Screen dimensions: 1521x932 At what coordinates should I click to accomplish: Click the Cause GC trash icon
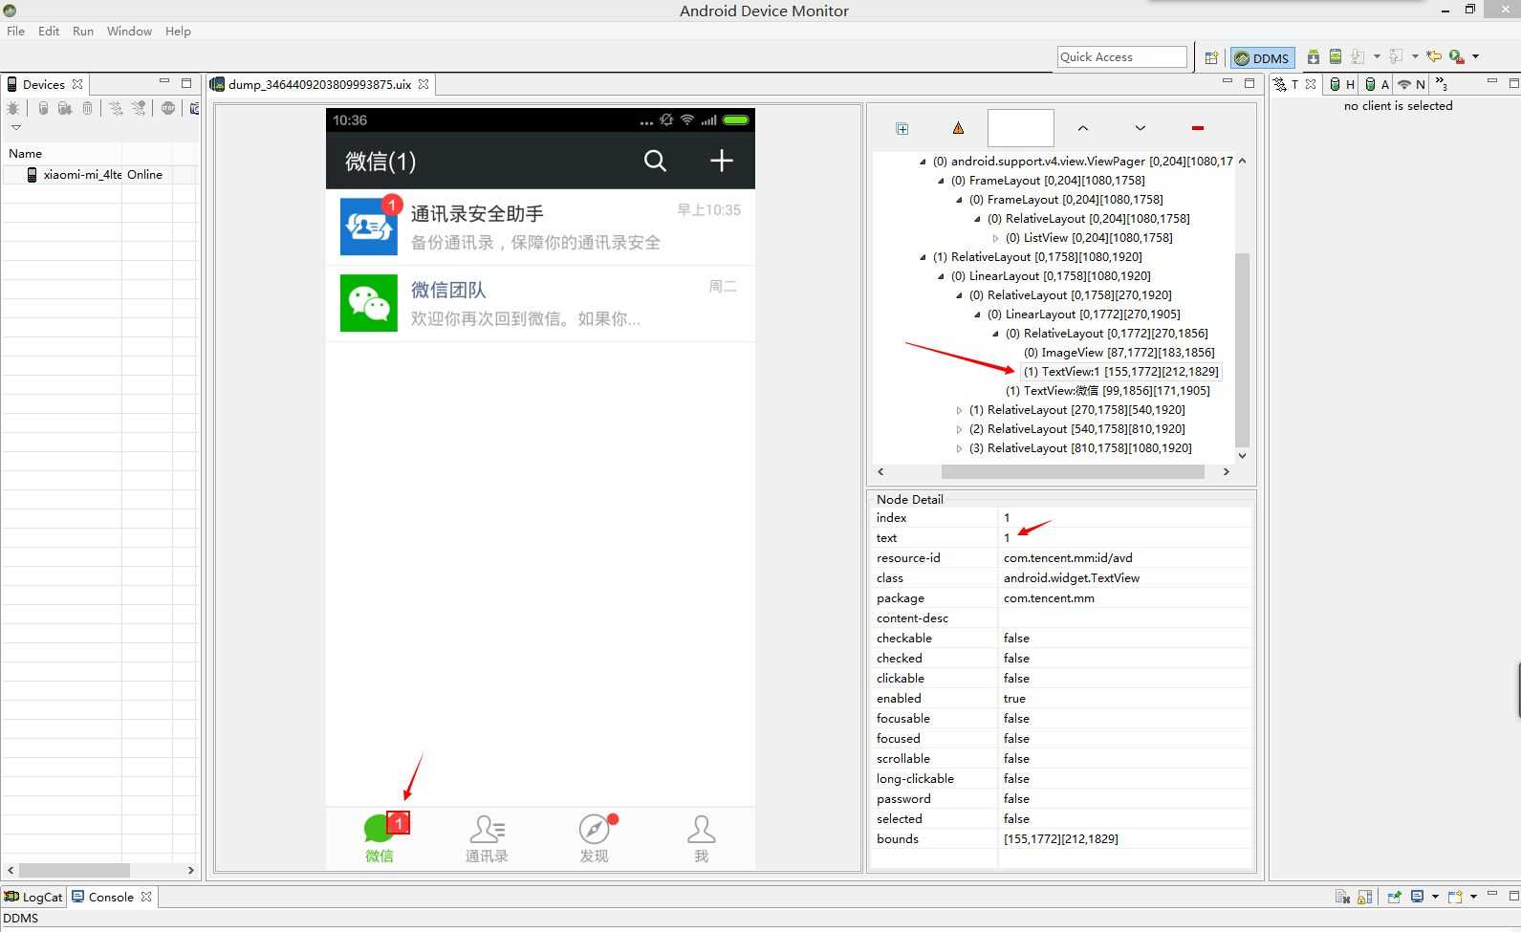[87, 108]
